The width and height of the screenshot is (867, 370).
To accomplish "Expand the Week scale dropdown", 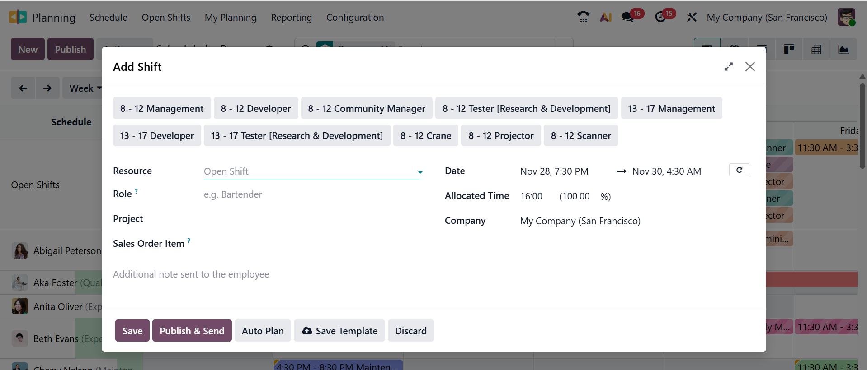I will tap(85, 88).
